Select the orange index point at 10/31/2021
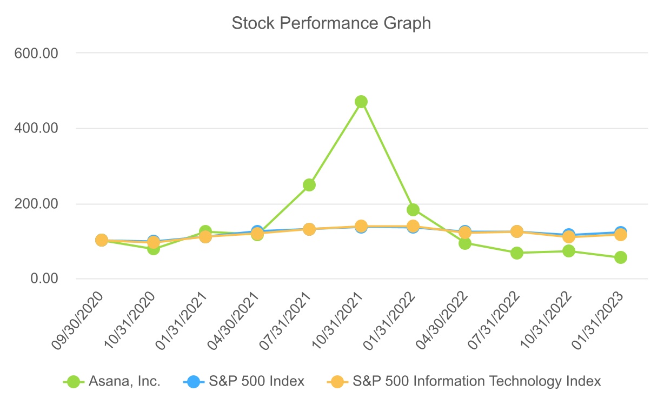 (x=361, y=226)
